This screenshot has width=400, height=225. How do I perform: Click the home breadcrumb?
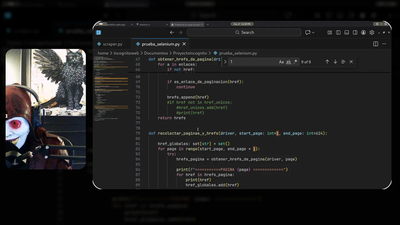click(103, 53)
